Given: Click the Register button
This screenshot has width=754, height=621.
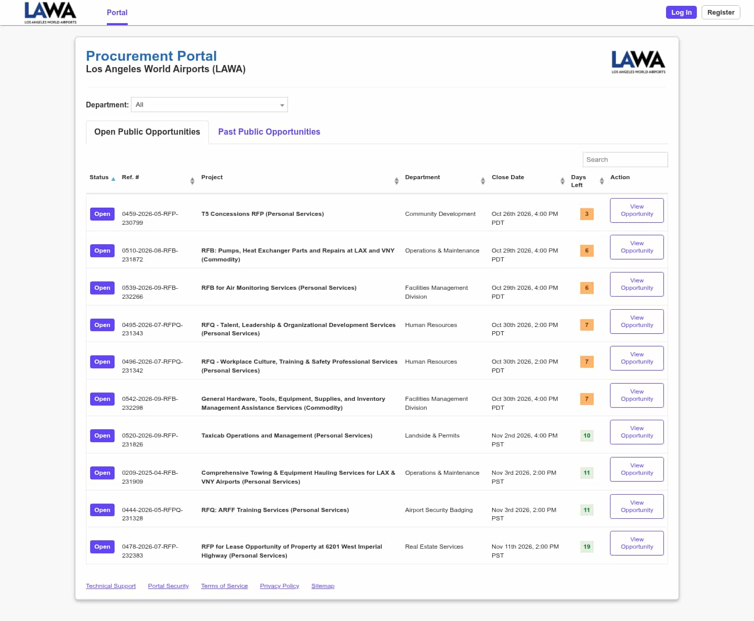Looking at the screenshot, I should 720,13.
